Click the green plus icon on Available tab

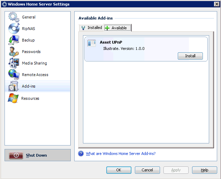pyautogui.click(x=107, y=28)
